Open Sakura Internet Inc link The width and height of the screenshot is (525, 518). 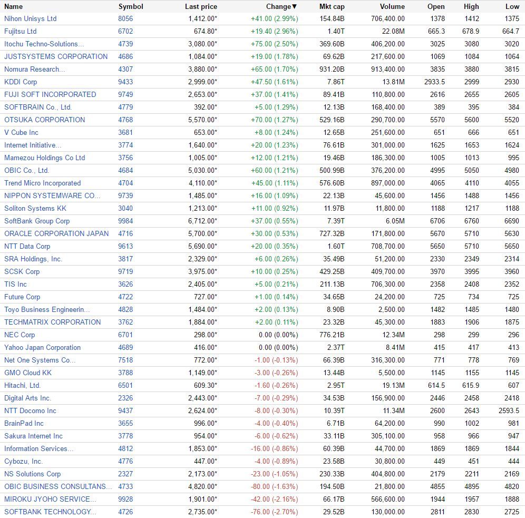33,436
